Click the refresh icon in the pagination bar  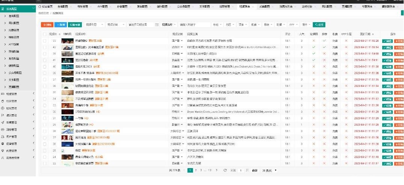tap(225, 170)
